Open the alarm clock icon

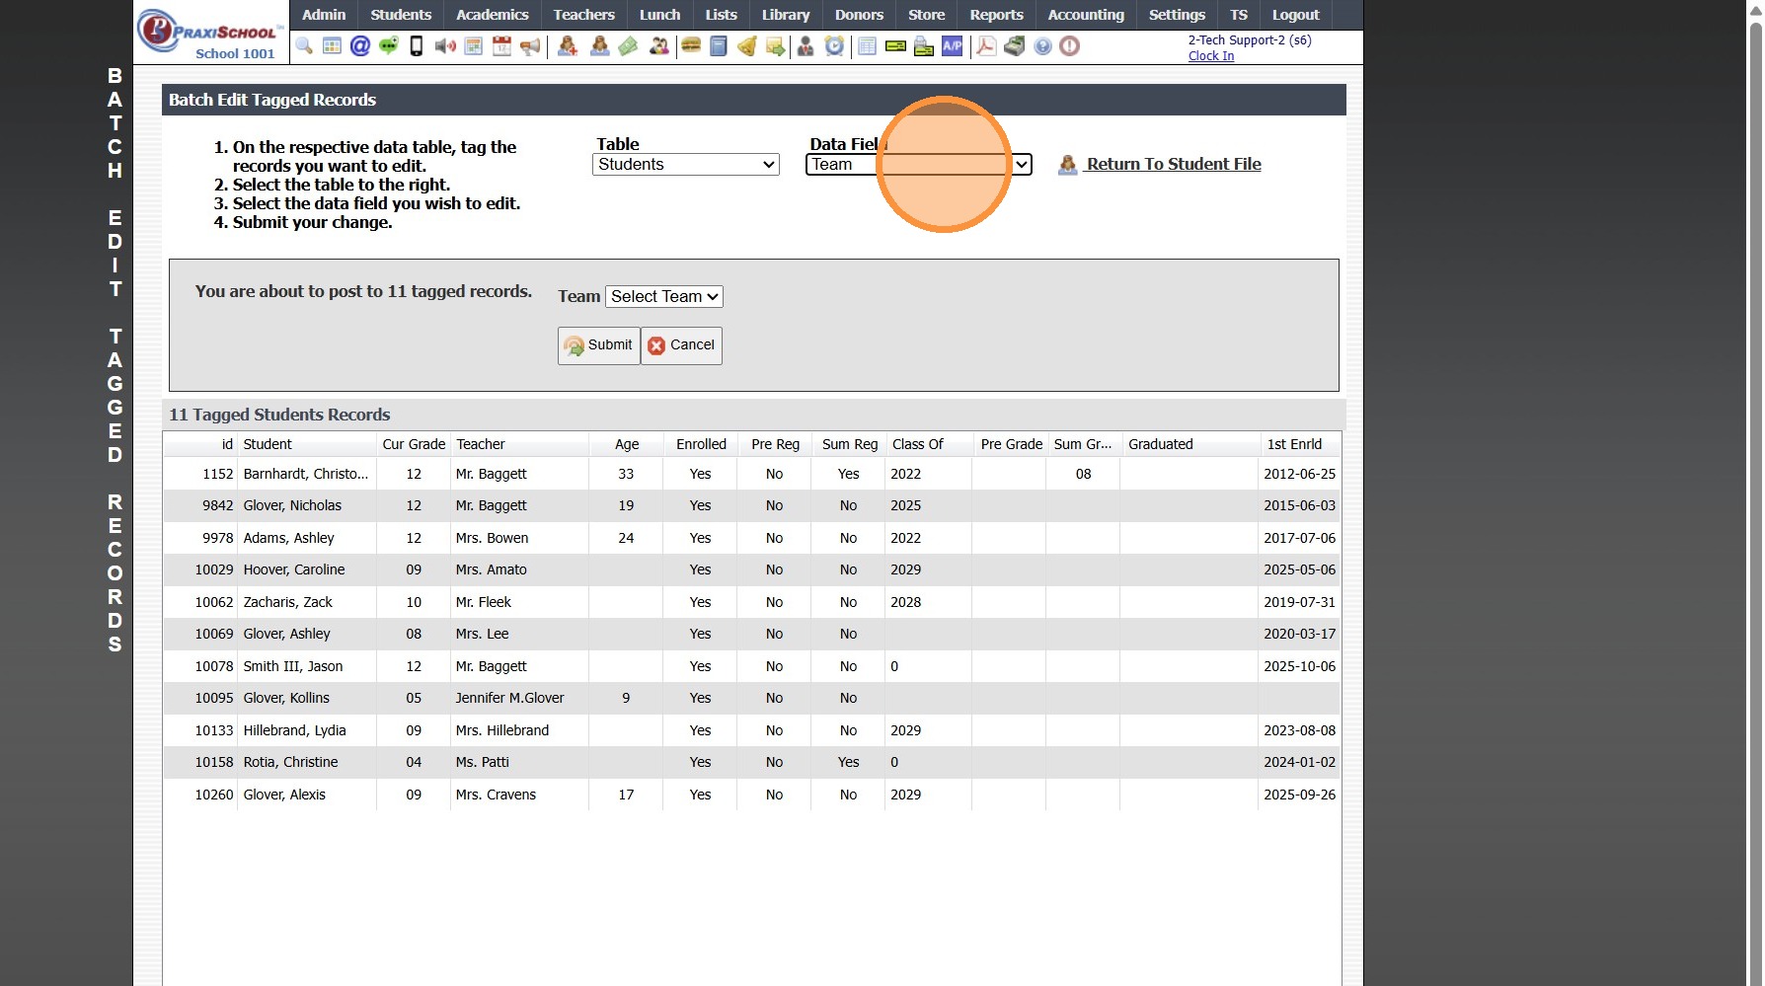835,46
